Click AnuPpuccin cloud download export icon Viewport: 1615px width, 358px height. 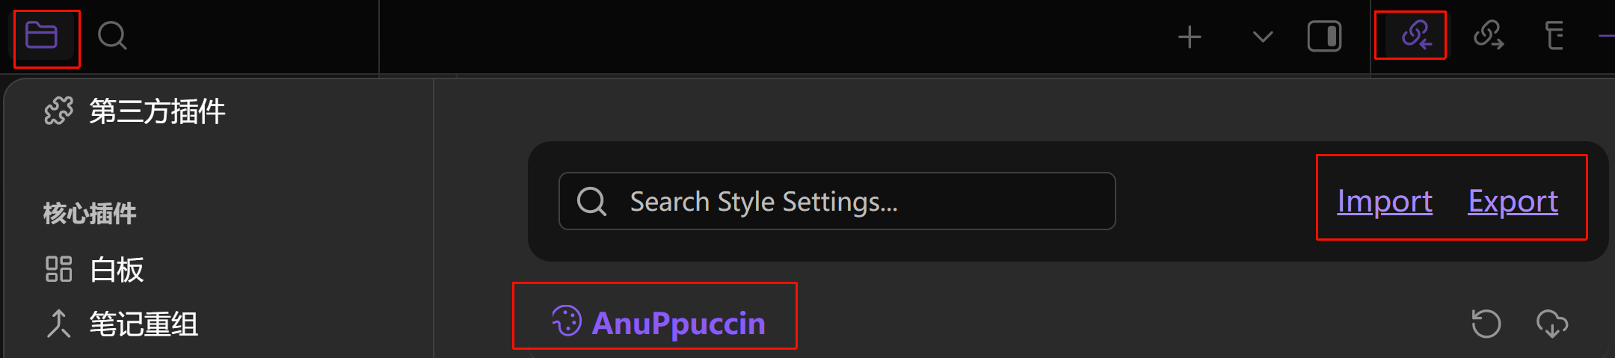[1551, 324]
